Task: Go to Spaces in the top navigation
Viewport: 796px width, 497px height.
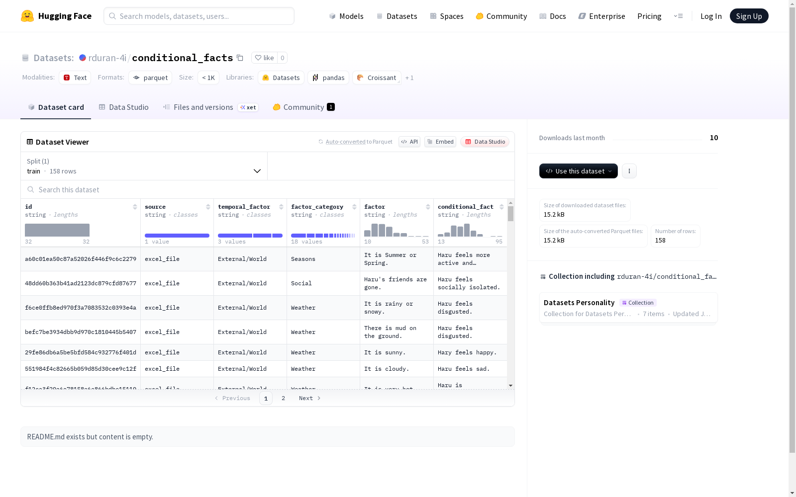Action: pos(447,16)
